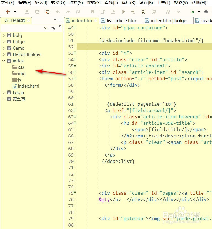Screen dimensions: 212x229
Task: Click the run in browser icon
Action: pos(192,12)
